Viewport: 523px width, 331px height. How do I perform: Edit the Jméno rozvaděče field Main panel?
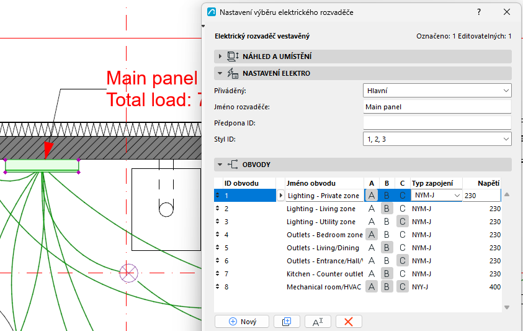[x=437, y=107]
